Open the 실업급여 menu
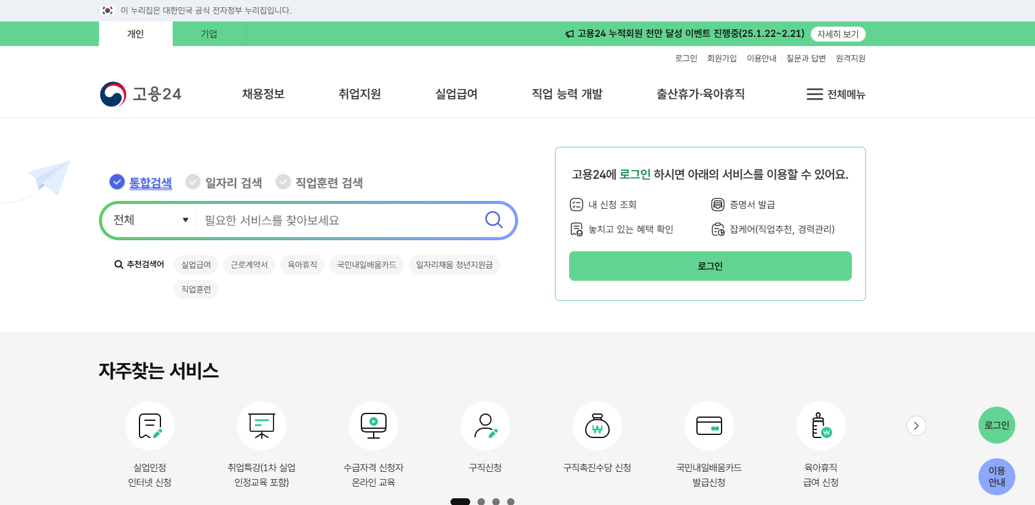This screenshot has width=1035, height=505. pos(456,94)
